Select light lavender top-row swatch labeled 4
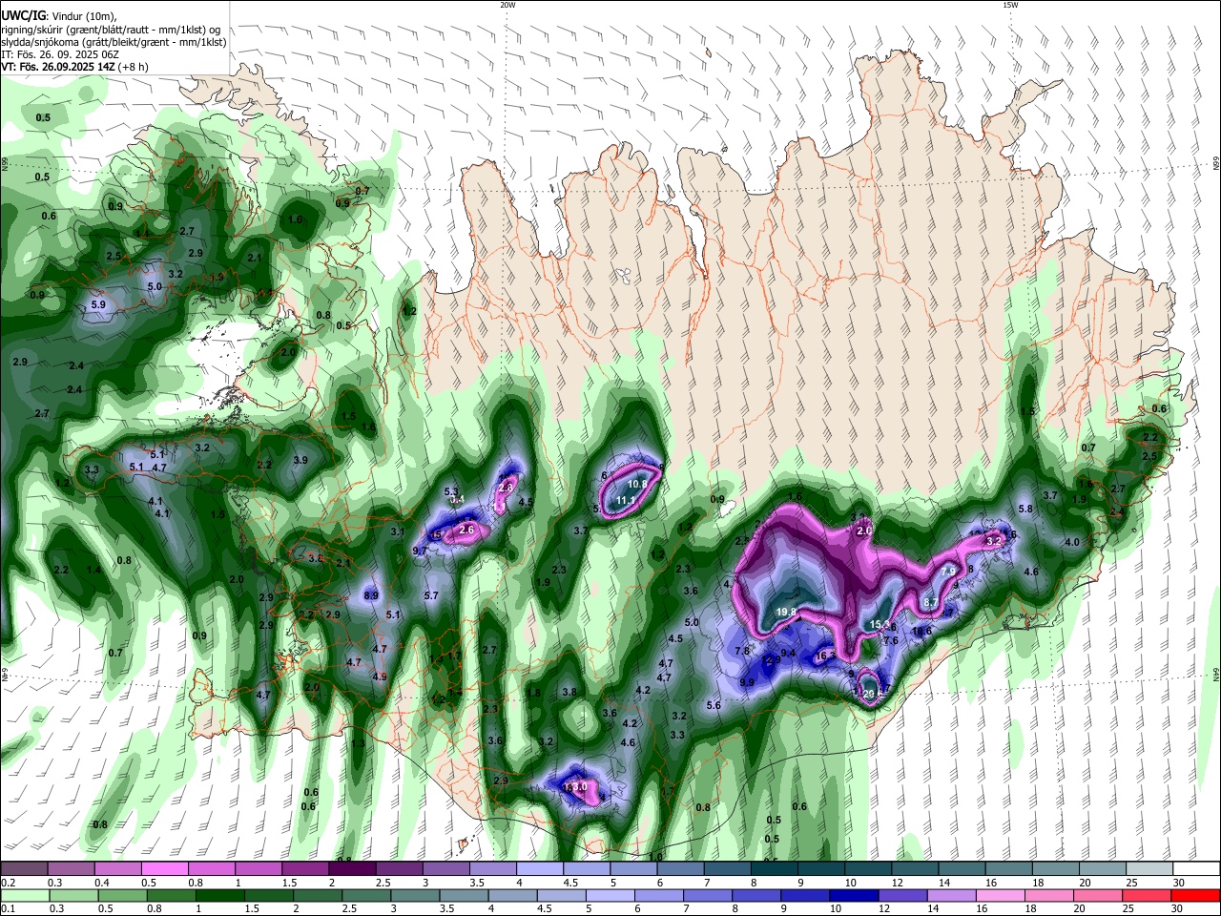Screen dimensions: 1221x916 click(x=538, y=868)
